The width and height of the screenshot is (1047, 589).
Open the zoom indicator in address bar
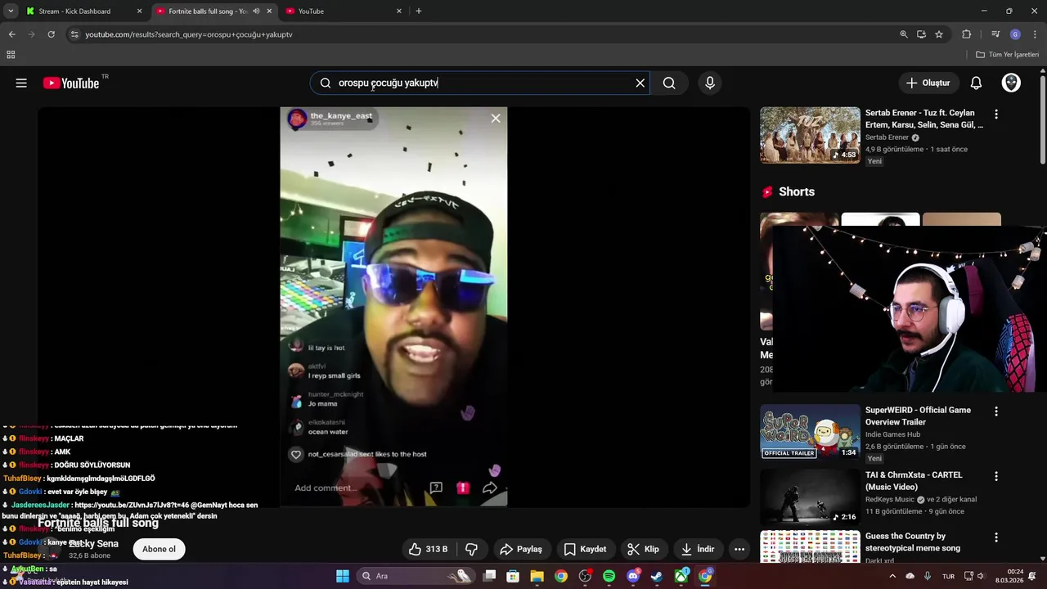pos(903,34)
